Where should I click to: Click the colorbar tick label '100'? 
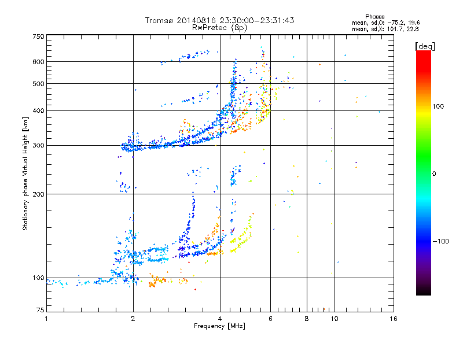coord(438,106)
